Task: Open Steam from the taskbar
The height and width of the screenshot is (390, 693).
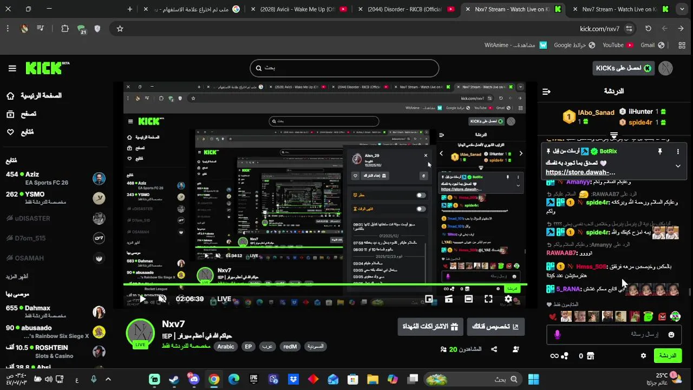Action: click(x=174, y=379)
